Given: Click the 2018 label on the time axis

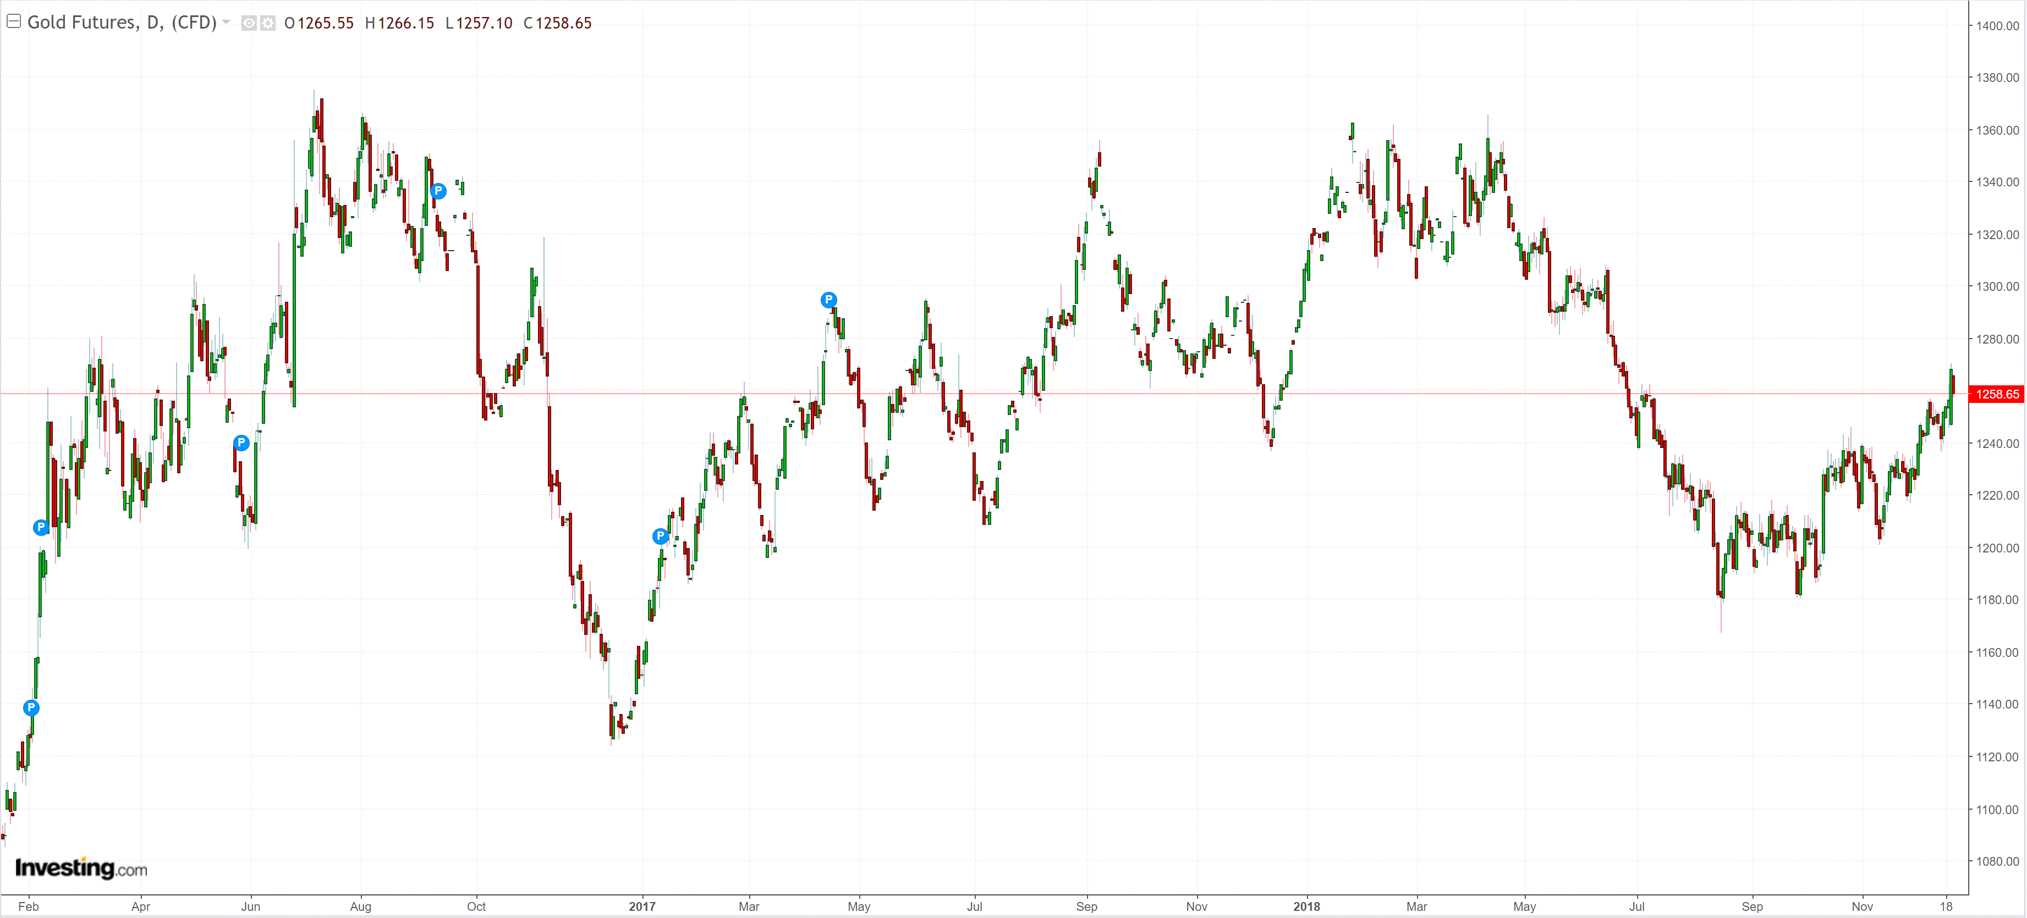Looking at the screenshot, I should click(x=1306, y=906).
